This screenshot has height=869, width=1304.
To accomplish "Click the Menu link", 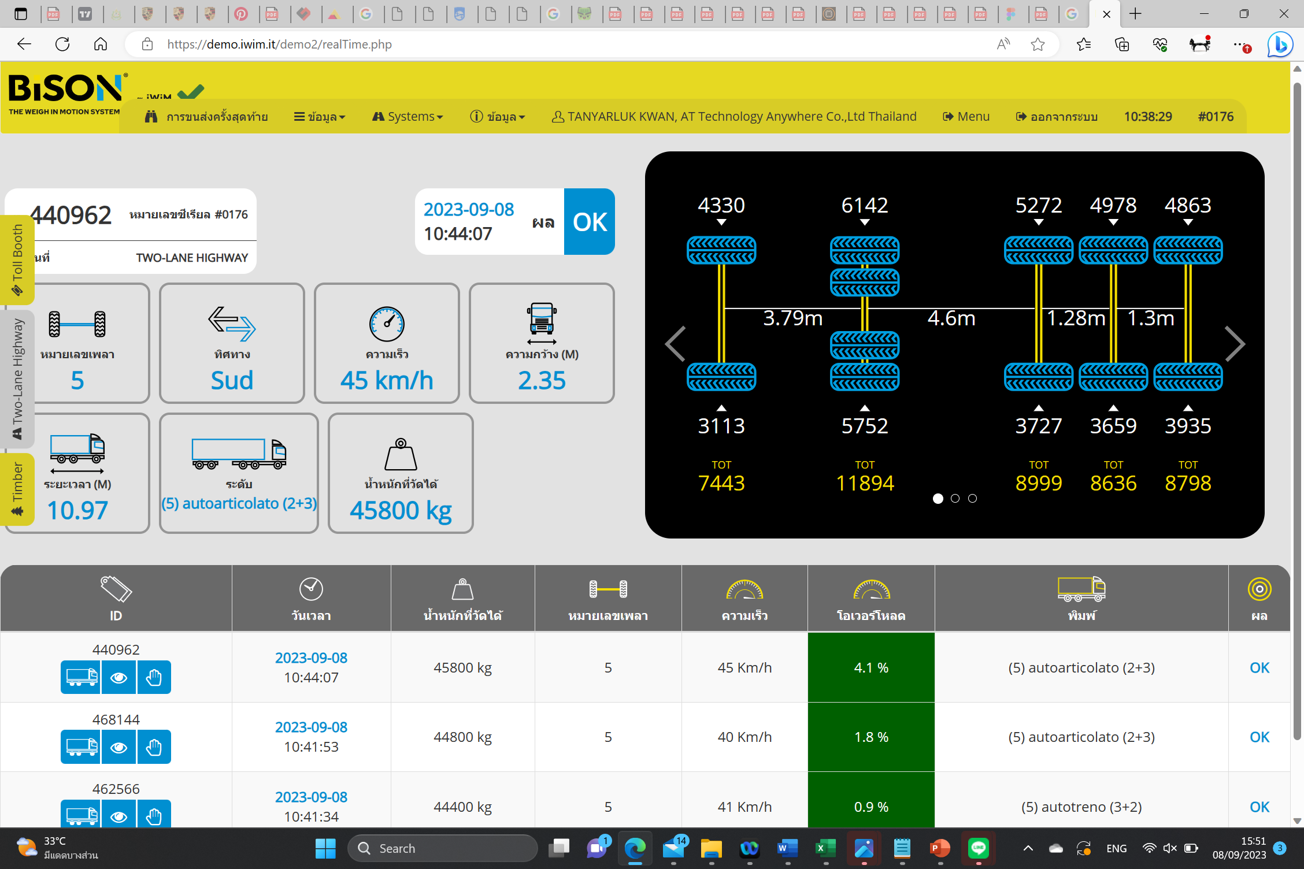I will 966,117.
